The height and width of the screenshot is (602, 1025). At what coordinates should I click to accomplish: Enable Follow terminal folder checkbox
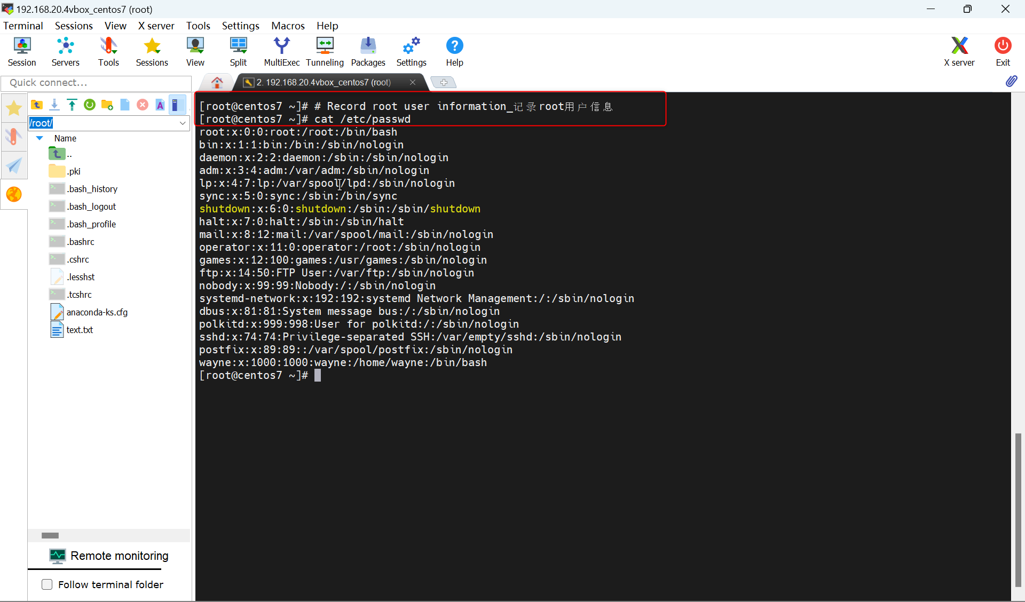coord(47,584)
